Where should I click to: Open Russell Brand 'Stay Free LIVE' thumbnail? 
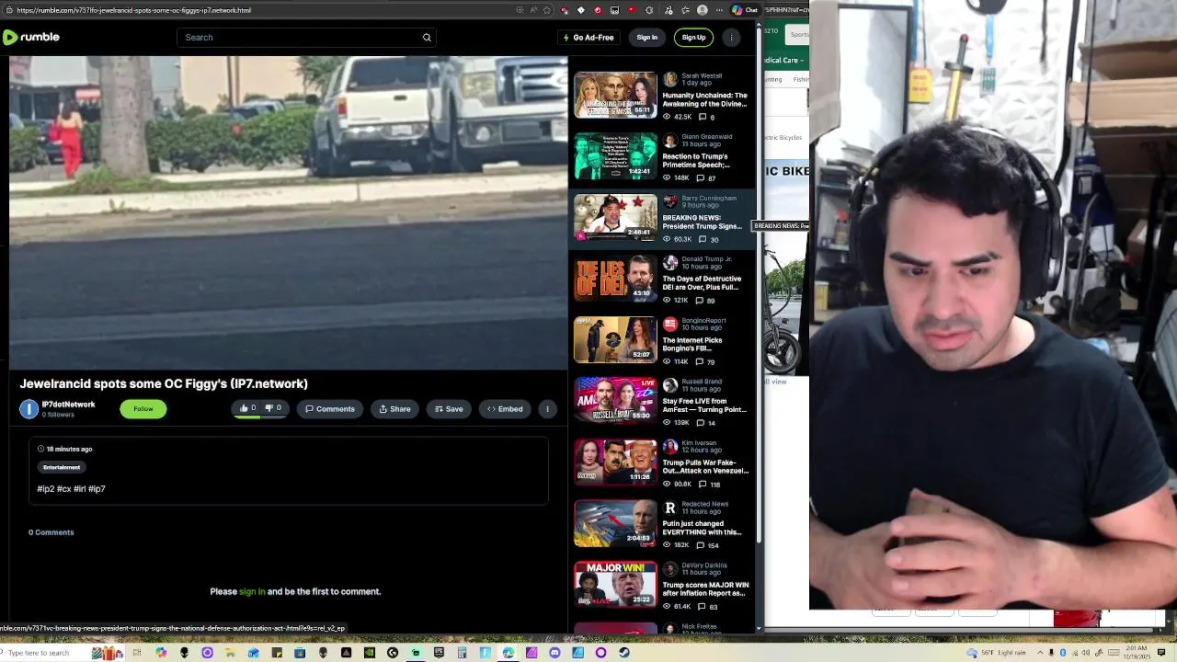click(616, 401)
